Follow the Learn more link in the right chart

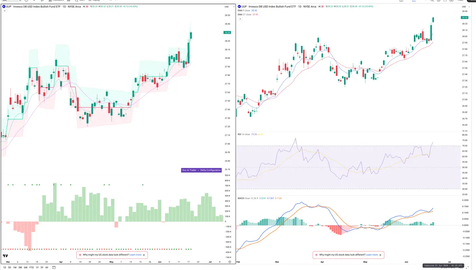click(372, 255)
